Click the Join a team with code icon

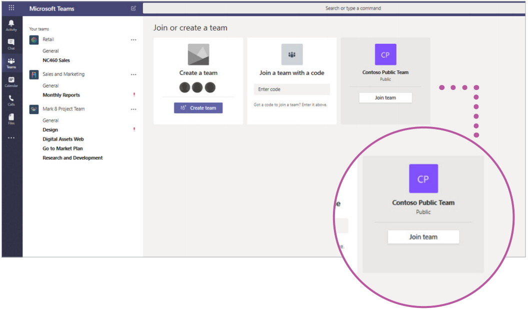click(292, 54)
